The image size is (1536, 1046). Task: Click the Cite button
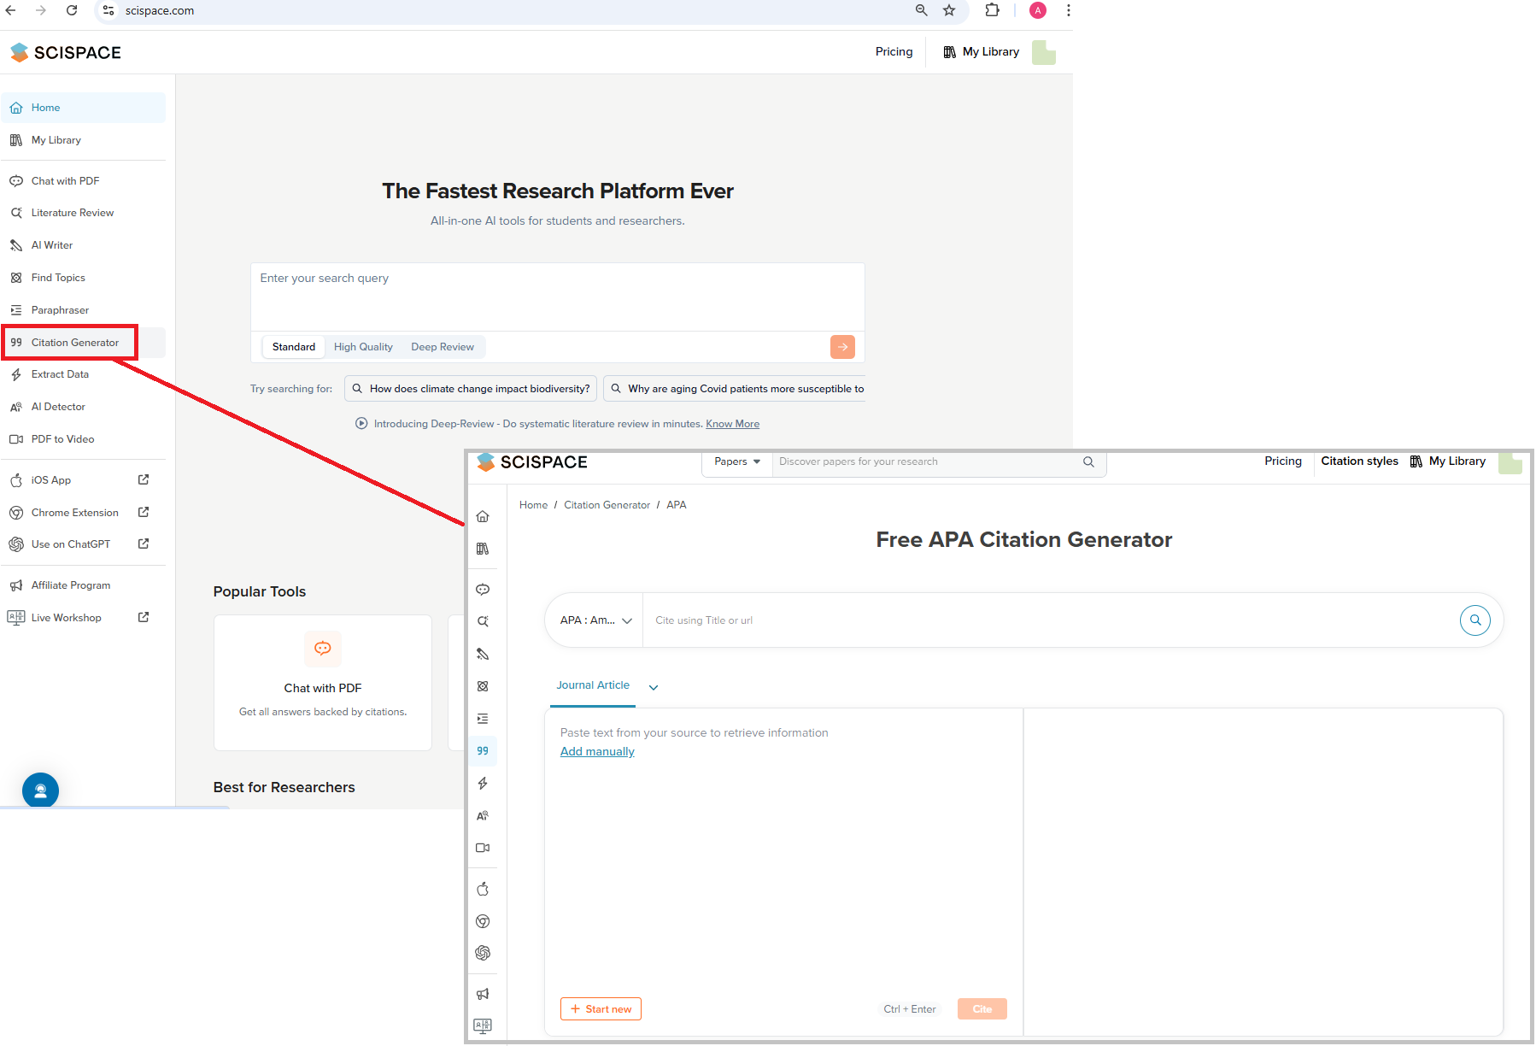(x=982, y=1009)
